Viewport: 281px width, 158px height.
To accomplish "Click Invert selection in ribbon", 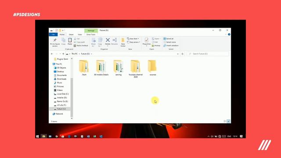I will coord(171,46).
